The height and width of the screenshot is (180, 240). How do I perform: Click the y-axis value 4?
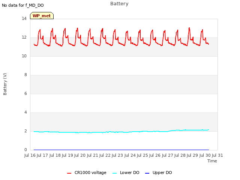(25, 112)
